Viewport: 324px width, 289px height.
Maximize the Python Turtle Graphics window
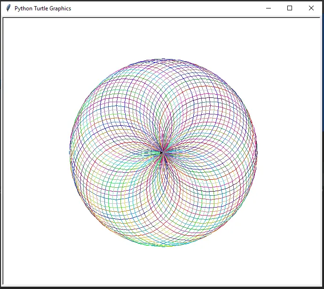pyautogui.click(x=290, y=8)
